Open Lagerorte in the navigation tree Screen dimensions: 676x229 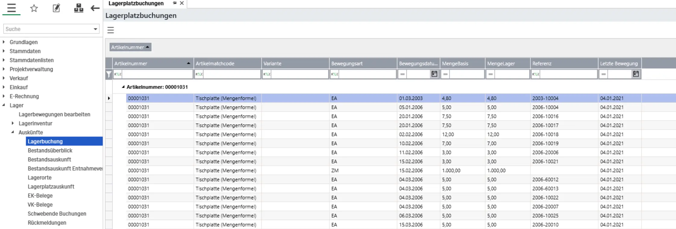39,178
